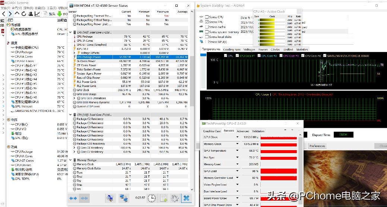Open GPU-Z Validation tab
The width and height of the screenshot is (387, 207).
(x=258, y=131)
